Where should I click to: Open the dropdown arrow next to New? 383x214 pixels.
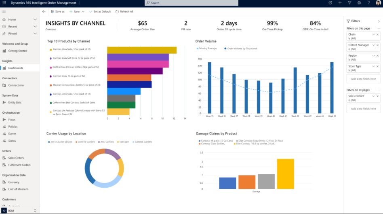tap(83, 12)
